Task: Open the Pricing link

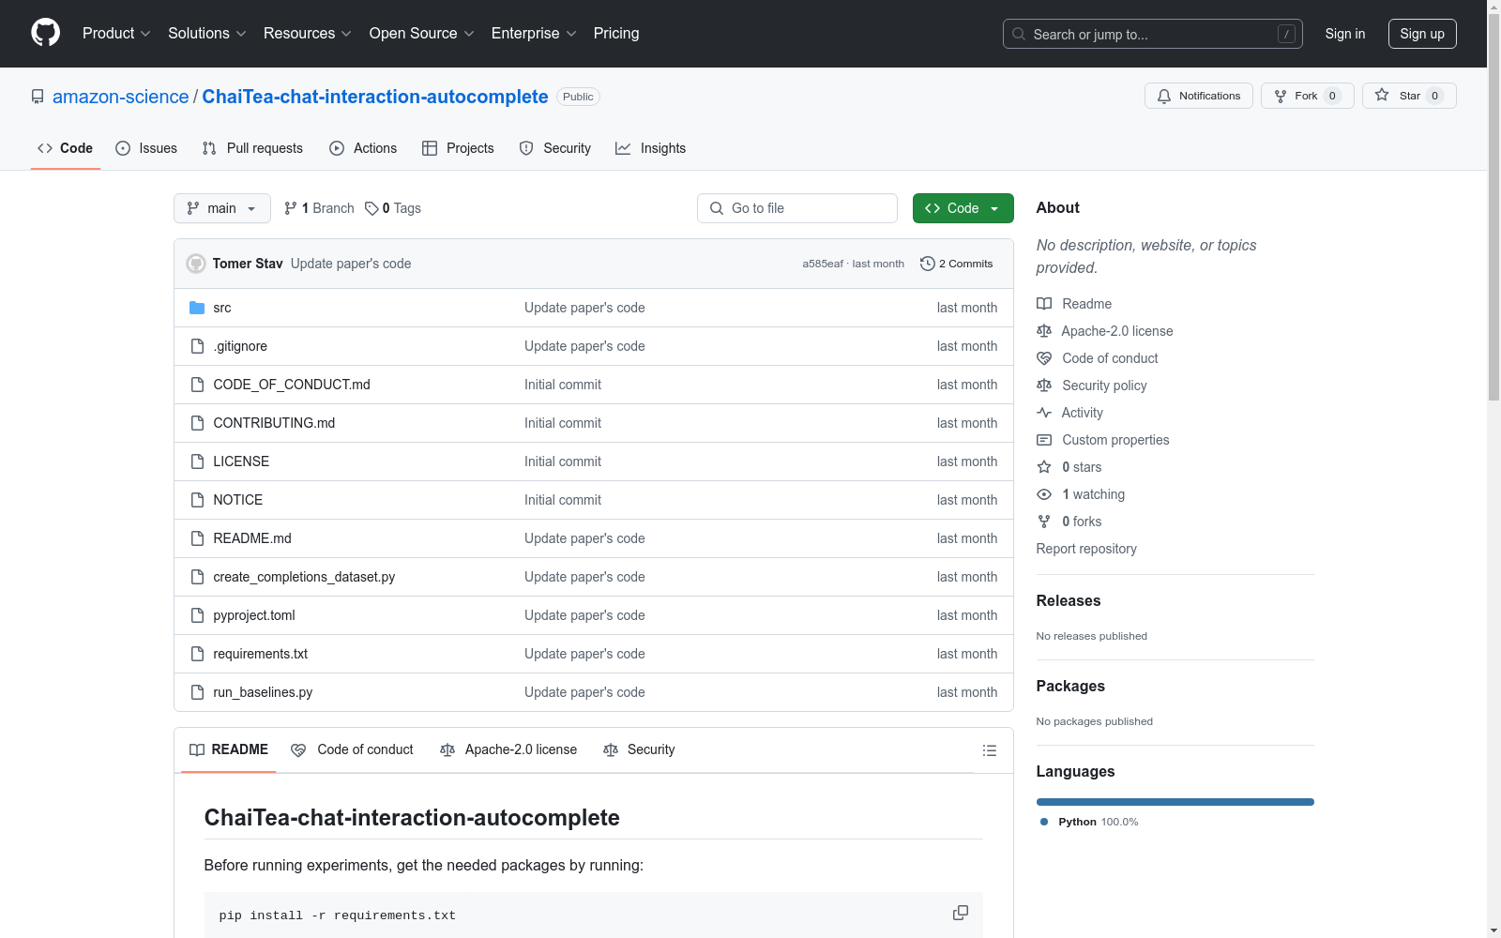Action: pos(616,34)
